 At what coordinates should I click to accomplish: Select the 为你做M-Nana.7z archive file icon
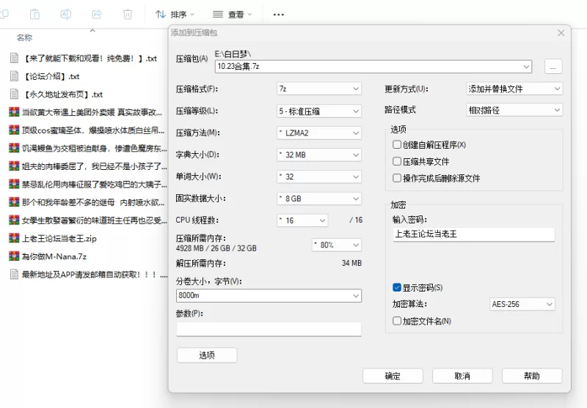pos(14,256)
